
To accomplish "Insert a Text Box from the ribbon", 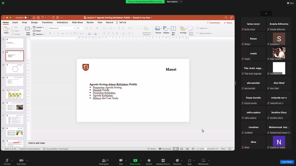I will [173, 31].
